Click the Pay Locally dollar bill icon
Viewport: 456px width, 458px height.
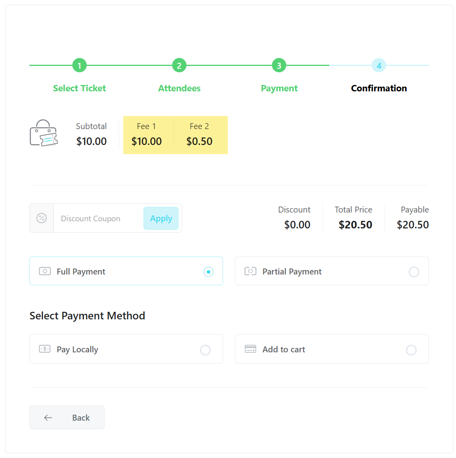[45, 349]
